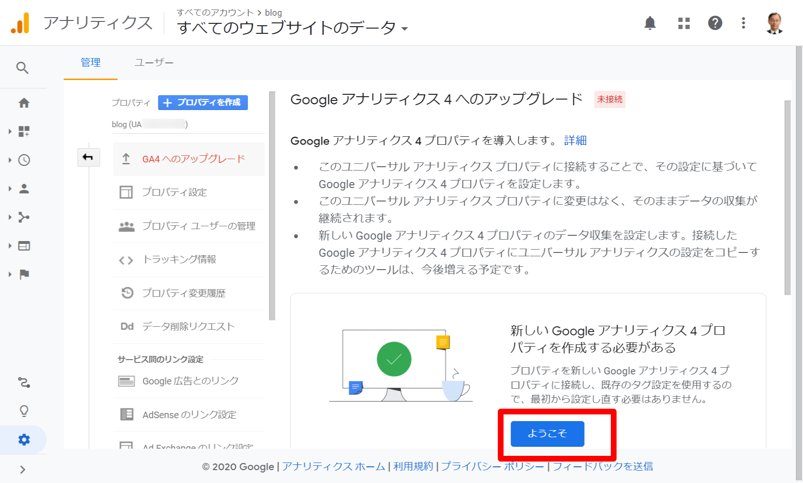This screenshot has height=483, width=803.
Task: Open プロパティ変更履歴 menu item
Action: point(189,293)
